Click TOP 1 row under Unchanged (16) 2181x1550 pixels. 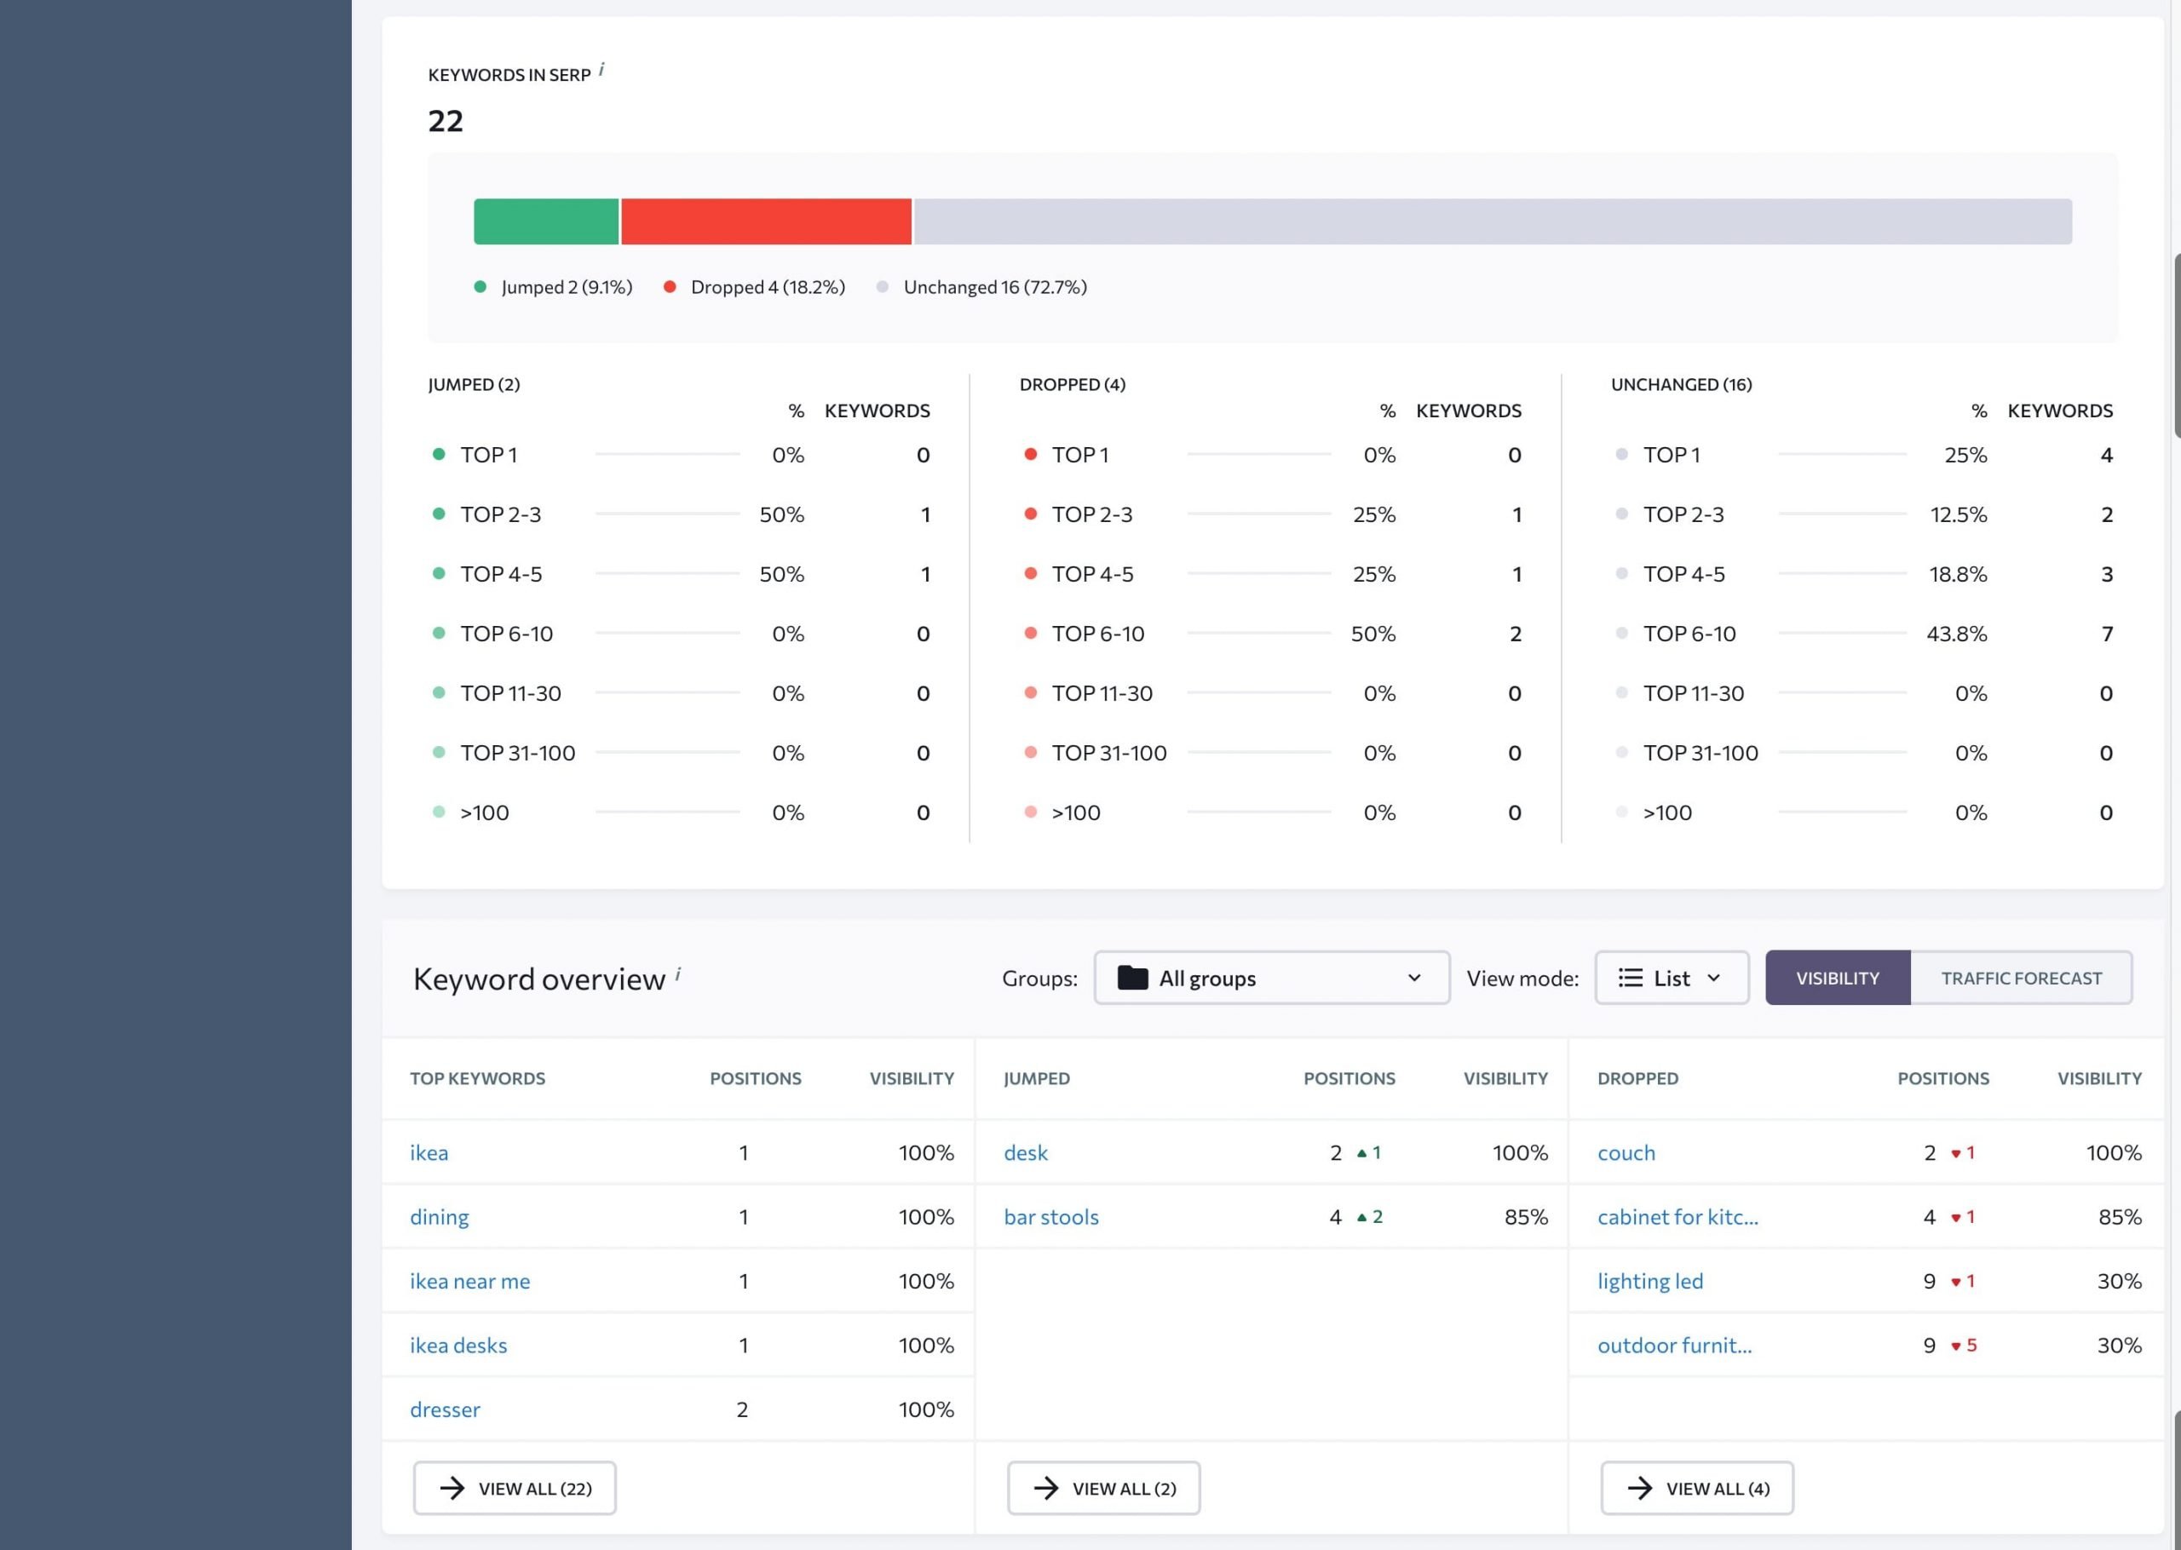coord(1863,456)
